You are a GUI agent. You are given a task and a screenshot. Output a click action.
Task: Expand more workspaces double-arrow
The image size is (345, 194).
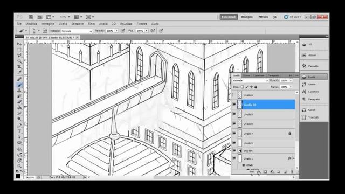tap(275, 17)
